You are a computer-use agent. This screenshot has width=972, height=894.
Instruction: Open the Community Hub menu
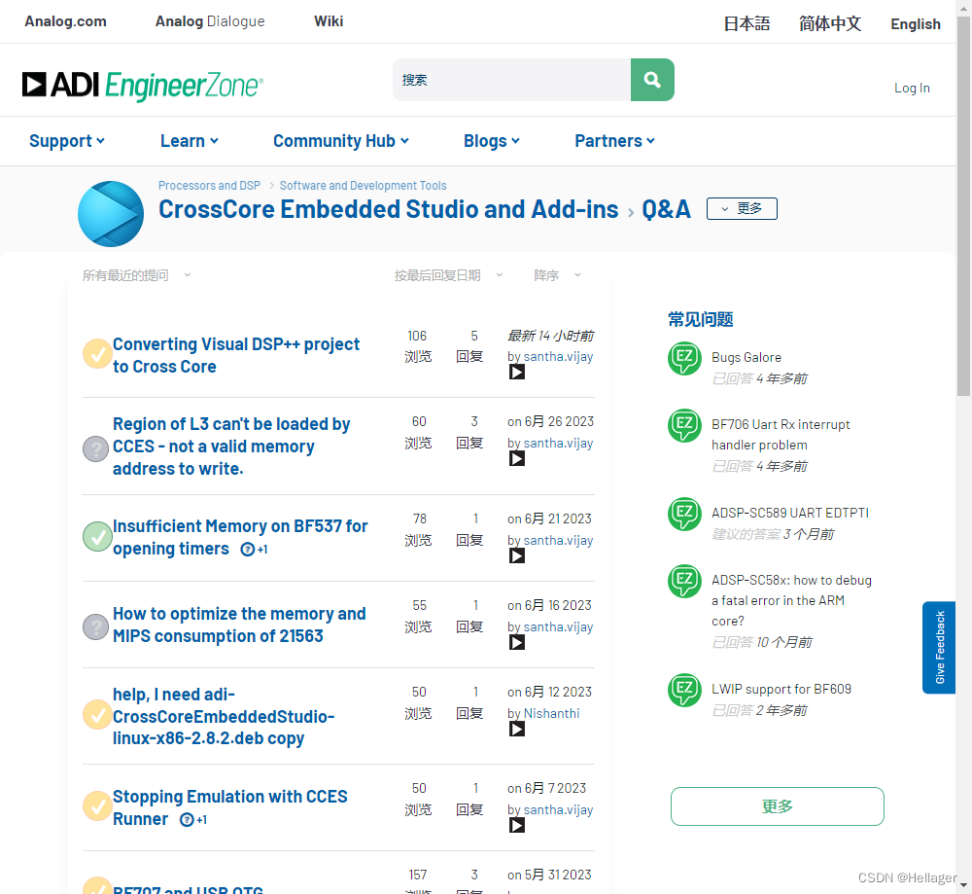[340, 140]
